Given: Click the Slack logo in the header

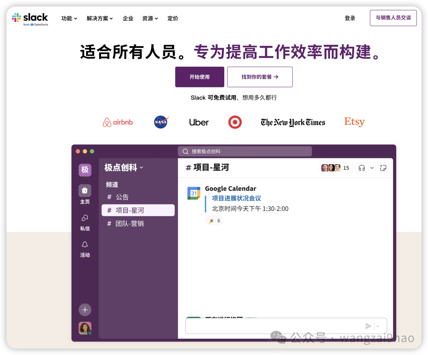Looking at the screenshot, I should pyautogui.click(x=30, y=19).
